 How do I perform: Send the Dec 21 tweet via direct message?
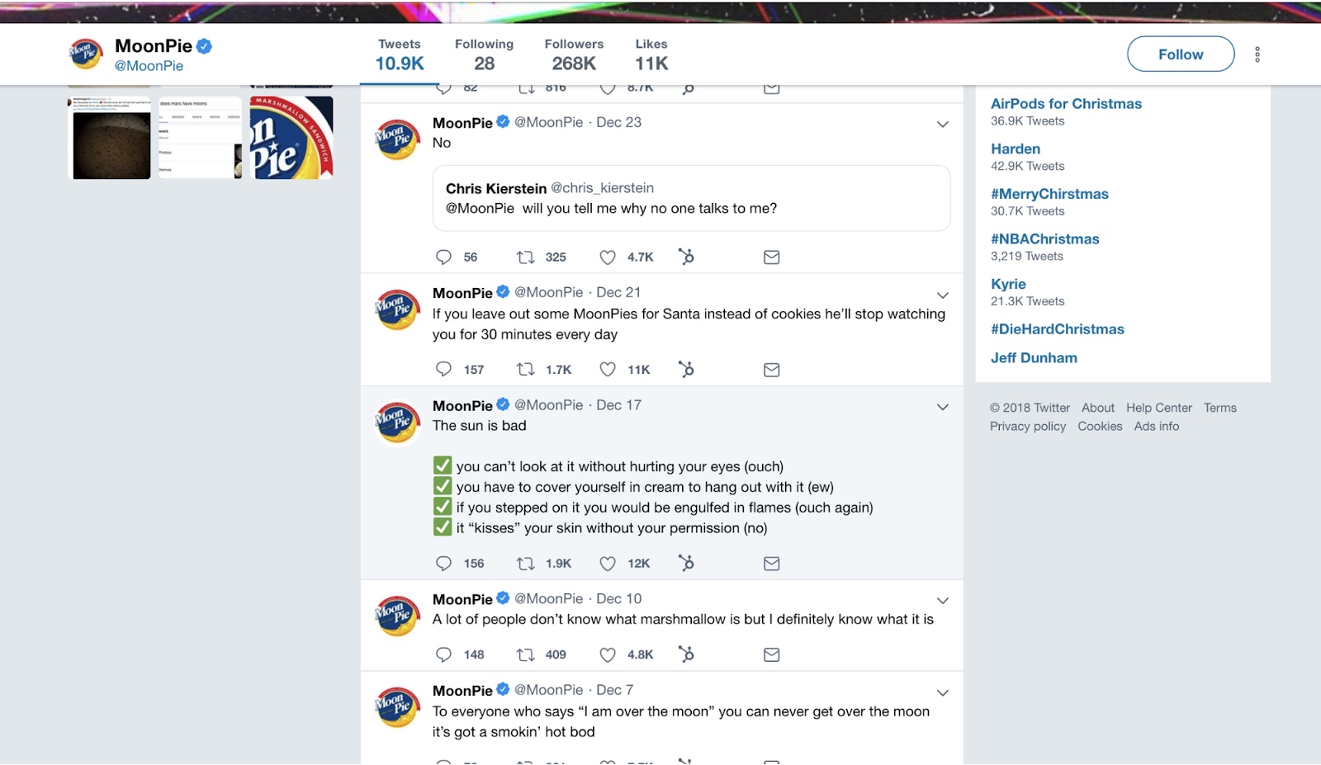click(x=771, y=370)
